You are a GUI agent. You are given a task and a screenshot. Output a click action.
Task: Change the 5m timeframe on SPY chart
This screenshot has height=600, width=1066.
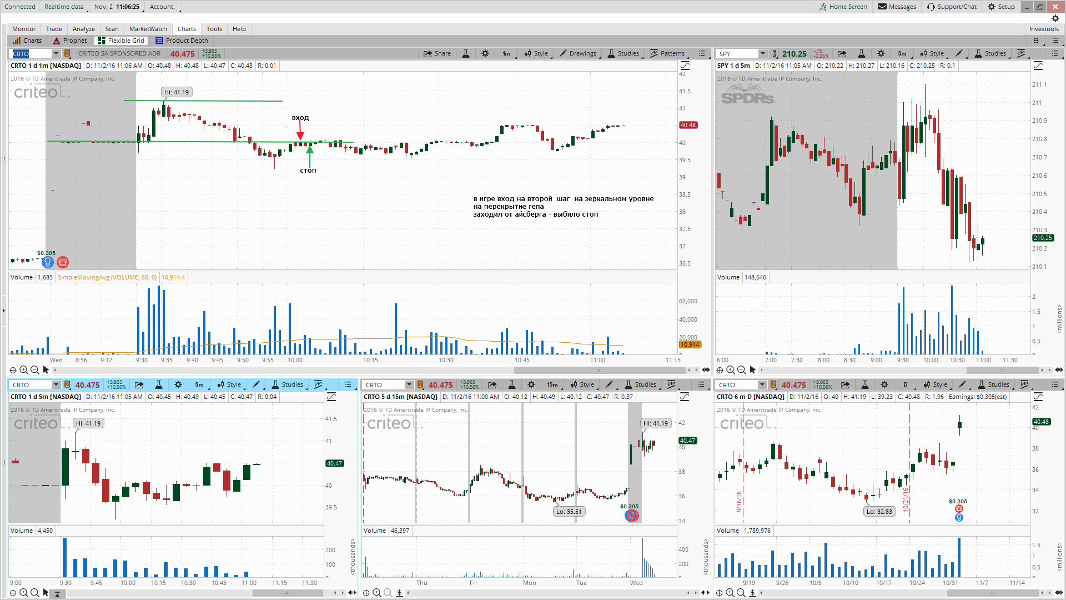coord(902,53)
